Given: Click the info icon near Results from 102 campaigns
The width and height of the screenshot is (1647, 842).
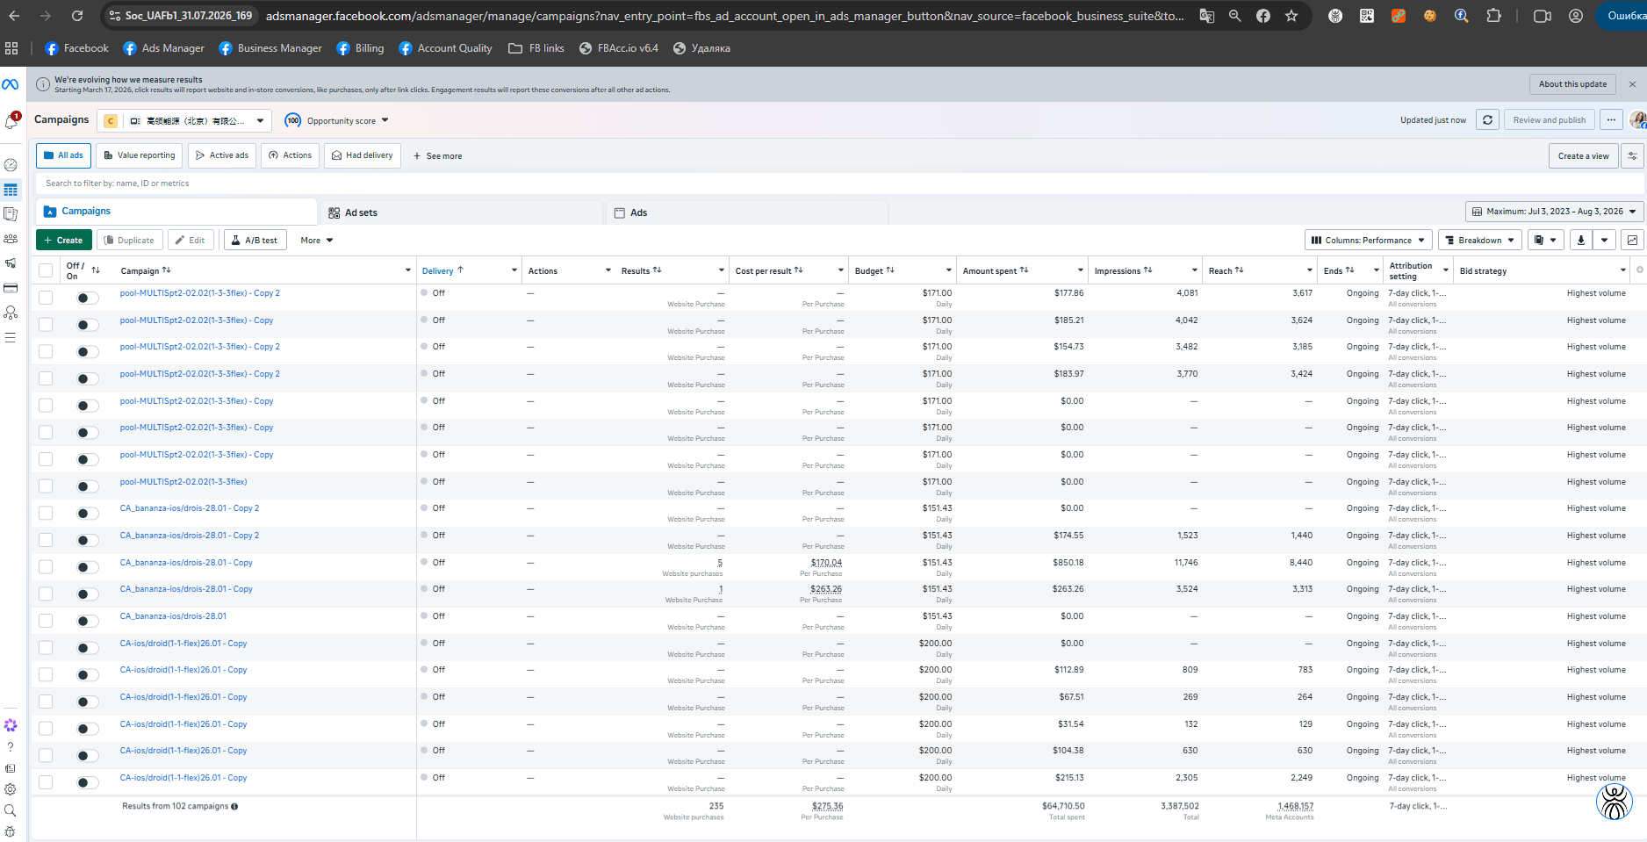Looking at the screenshot, I should point(234,806).
